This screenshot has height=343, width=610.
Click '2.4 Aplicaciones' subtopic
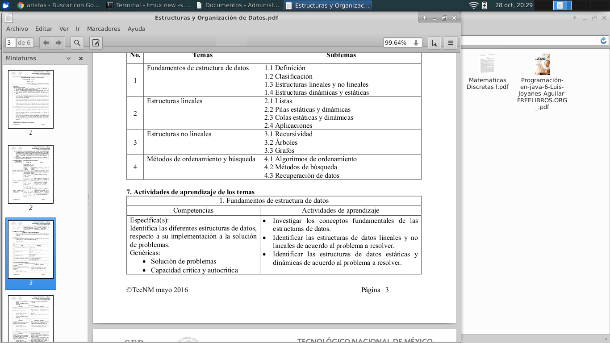click(288, 125)
